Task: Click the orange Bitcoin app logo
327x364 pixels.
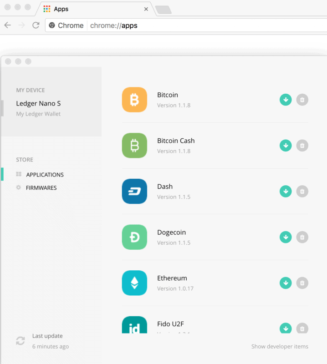Action: point(134,100)
